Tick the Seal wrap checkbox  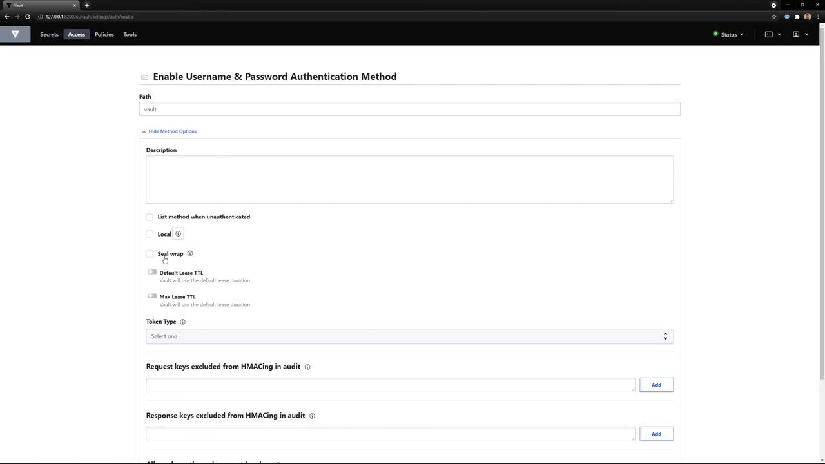pyautogui.click(x=150, y=254)
